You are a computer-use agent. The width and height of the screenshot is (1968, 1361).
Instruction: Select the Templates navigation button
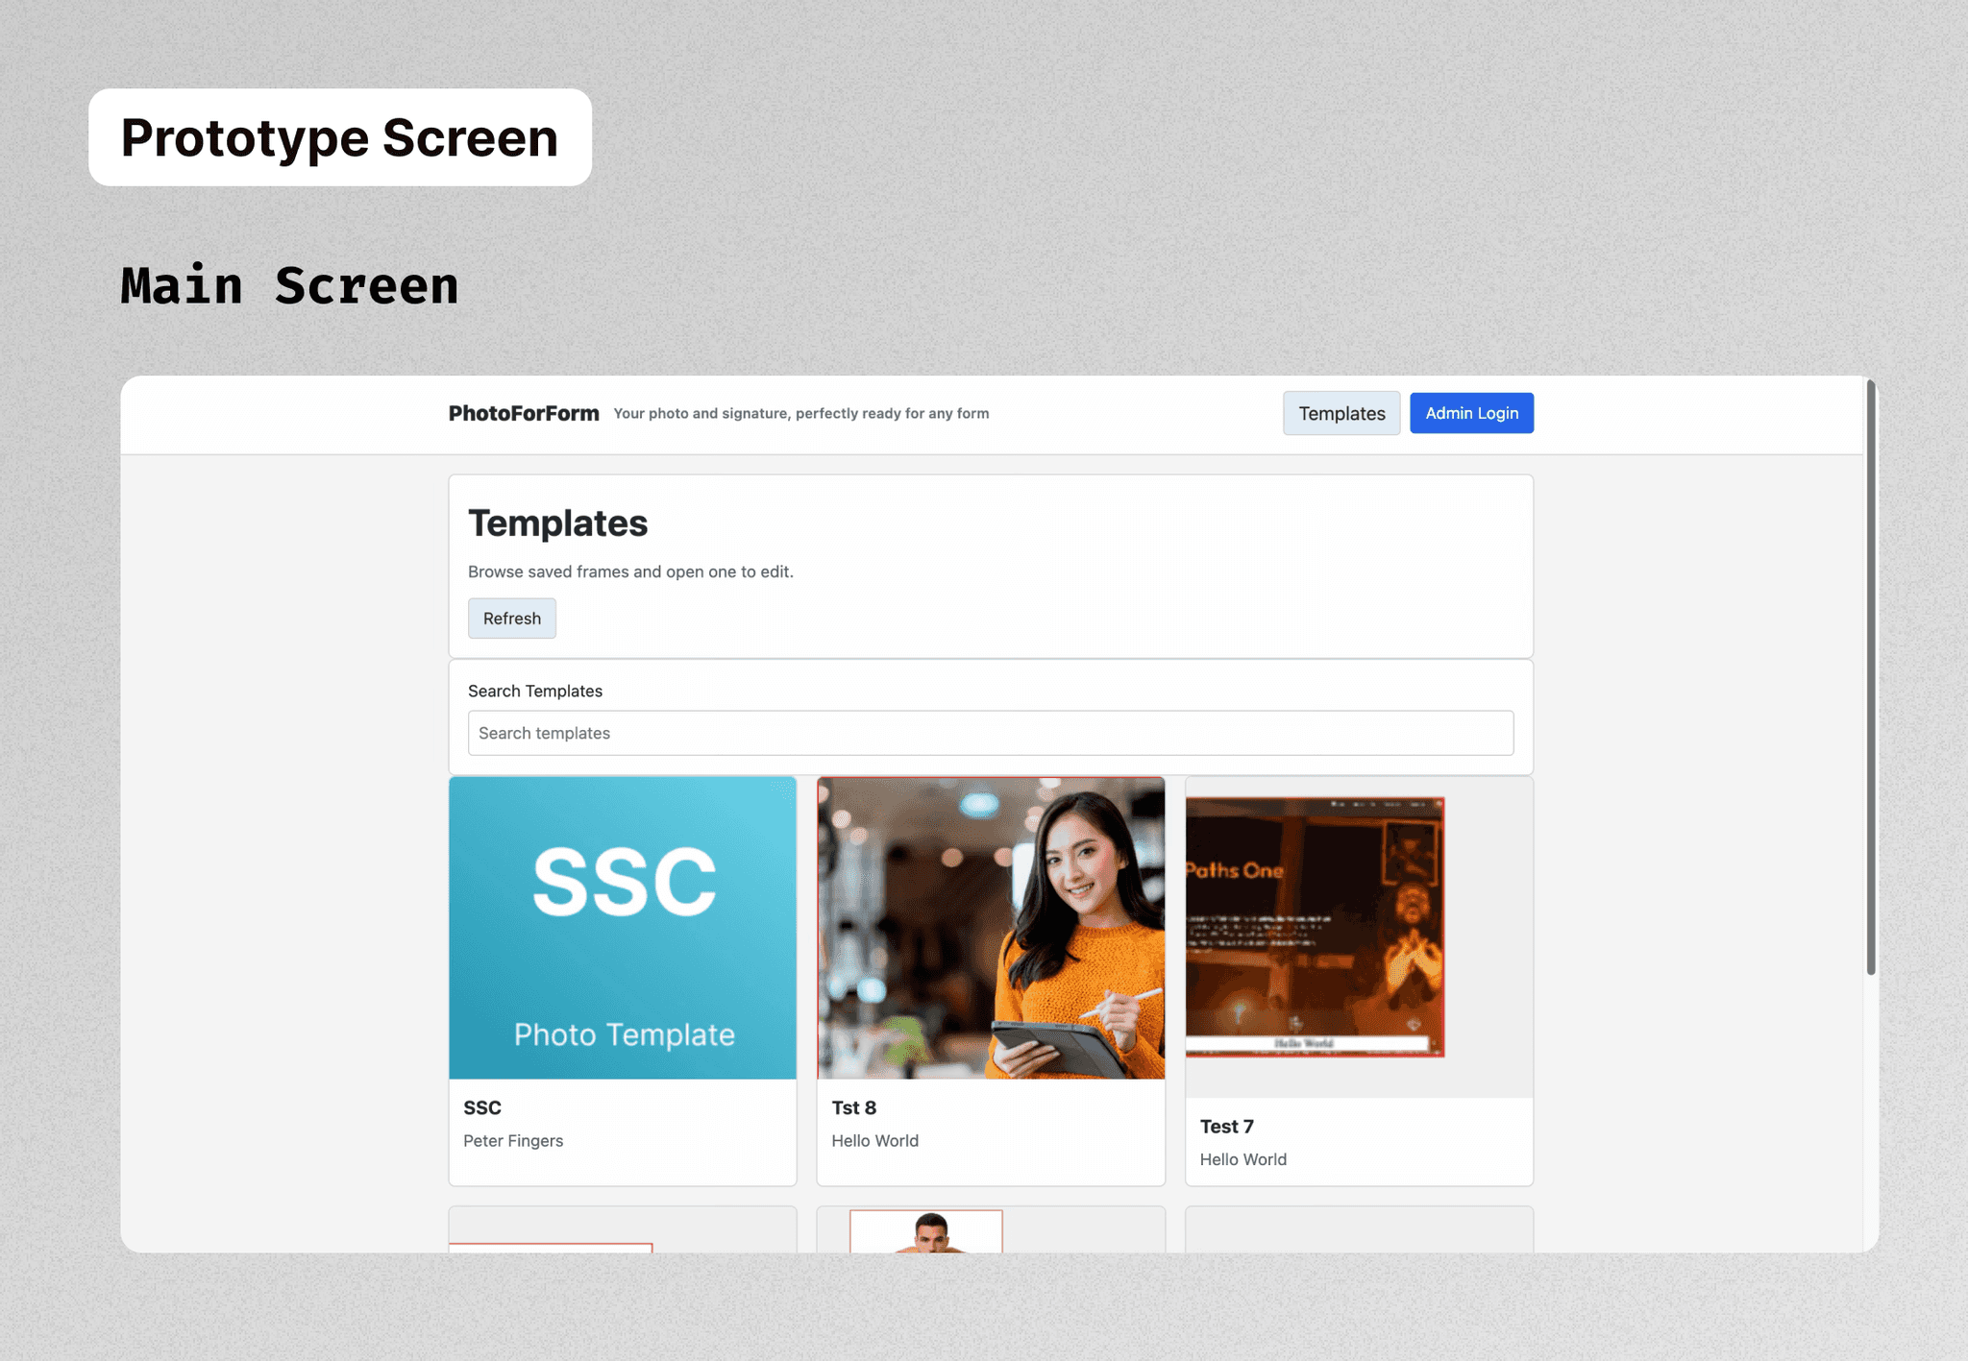click(x=1341, y=413)
